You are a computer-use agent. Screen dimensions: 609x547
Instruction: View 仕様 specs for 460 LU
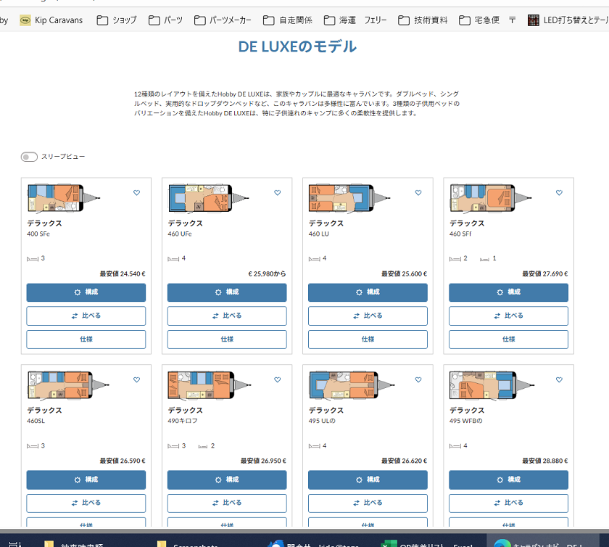click(x=368, y=340)
